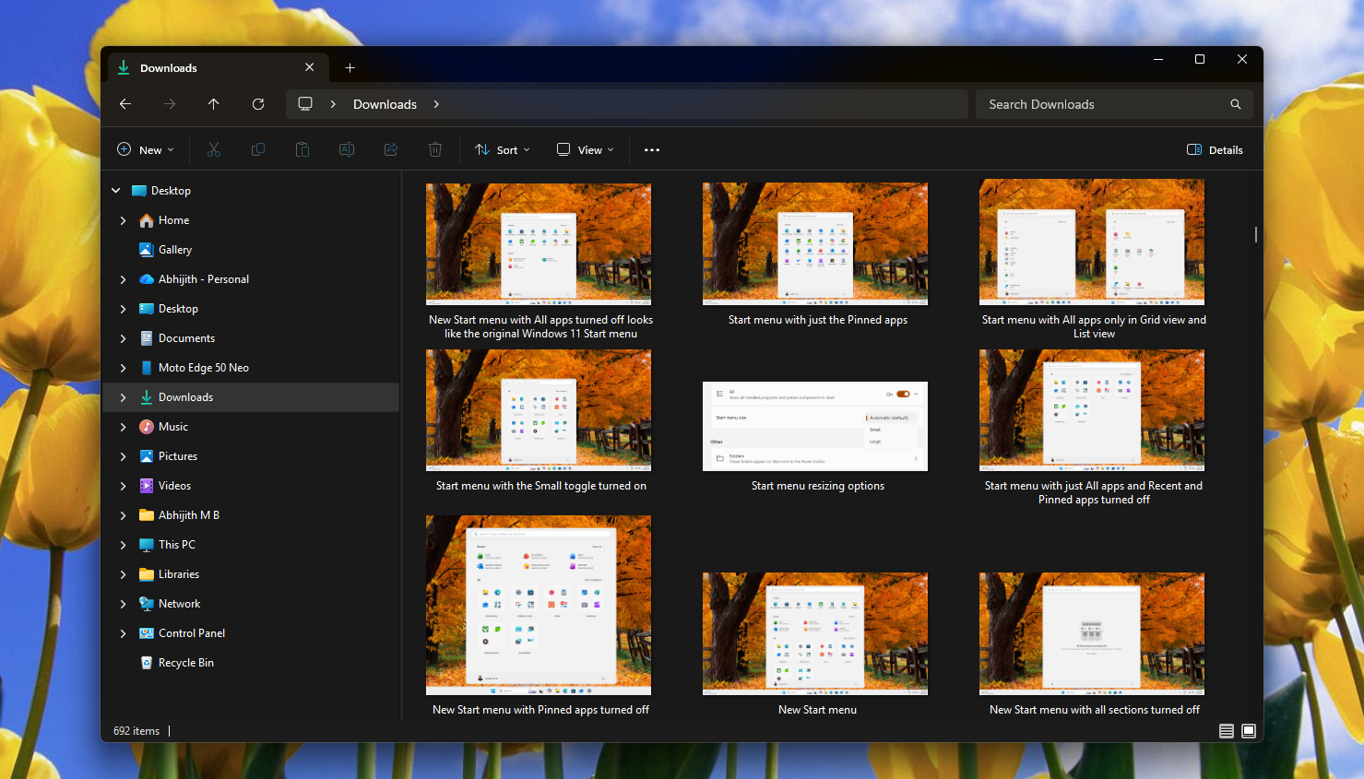Select 'Start menu with All apps only in Grid view' thumbnail

(x=1092, y=242)
